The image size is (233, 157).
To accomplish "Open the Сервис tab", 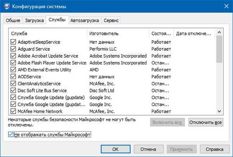I will pos(111,21).
